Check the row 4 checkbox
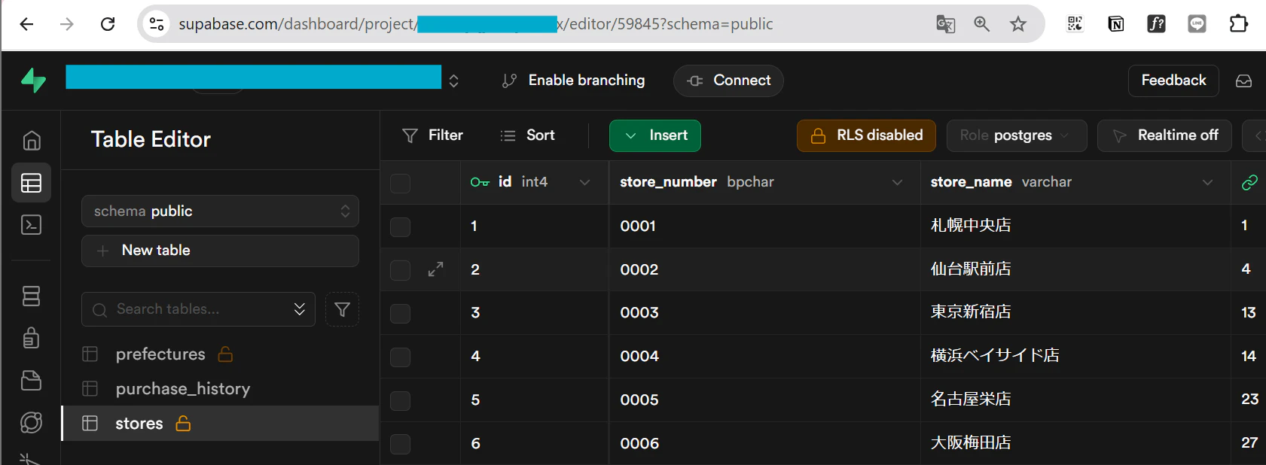The height and width of the screenshot is (465, 1266). click(x=401, y=357)
